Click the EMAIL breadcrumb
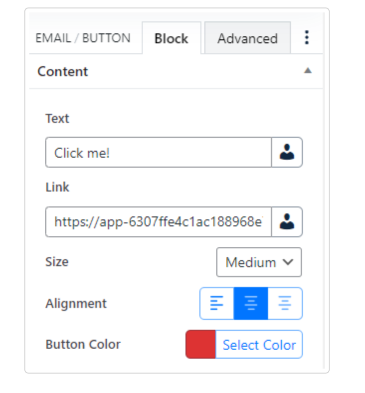Viewport: 365px width, 393px height. [52, 38]
